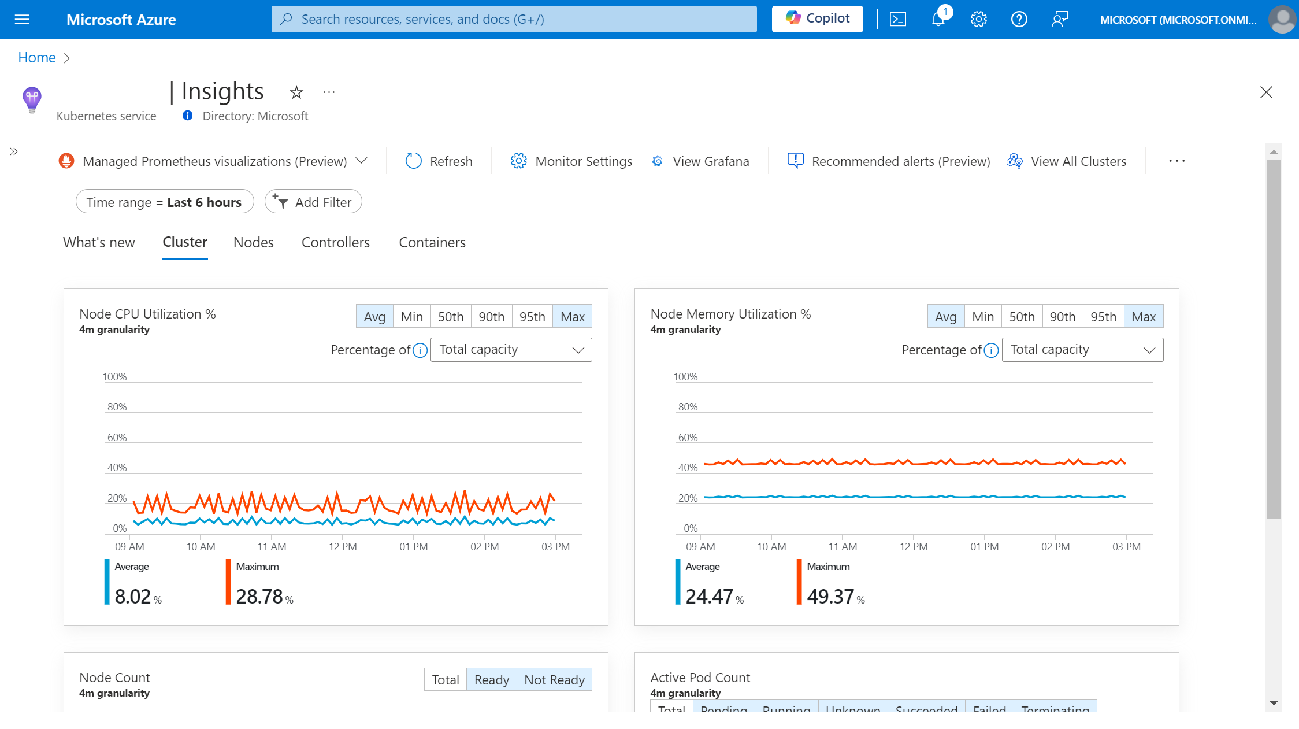Image resolution: width=1299 pixels, height=729 pixels.
Task: Click the View Grafana icon
Action: (656, 161)
